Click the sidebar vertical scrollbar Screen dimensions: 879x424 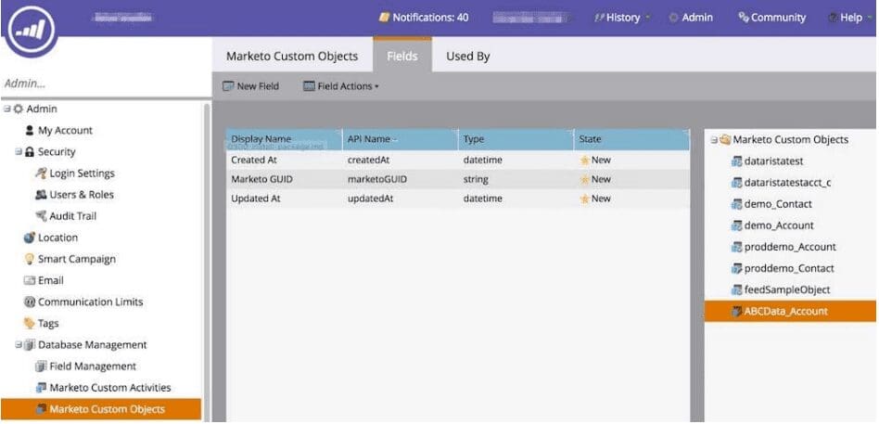[207, 262]
